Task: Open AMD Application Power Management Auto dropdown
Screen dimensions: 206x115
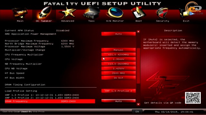Action: (x=118, y=34)
